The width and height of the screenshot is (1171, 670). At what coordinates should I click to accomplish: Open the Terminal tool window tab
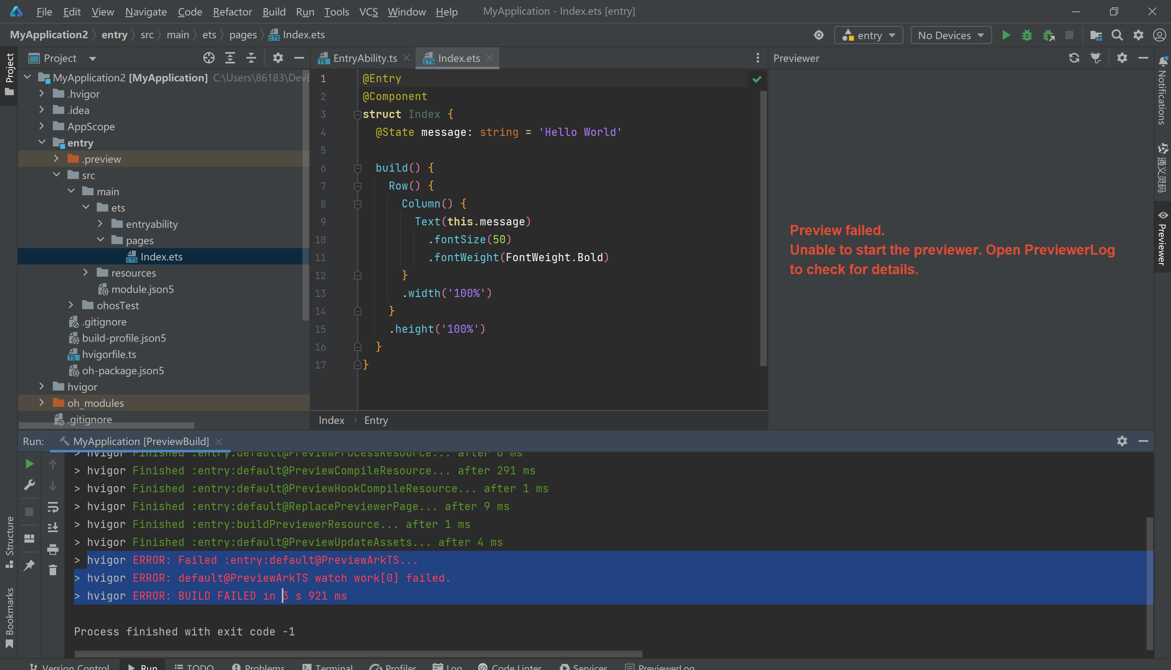(328, 666)
